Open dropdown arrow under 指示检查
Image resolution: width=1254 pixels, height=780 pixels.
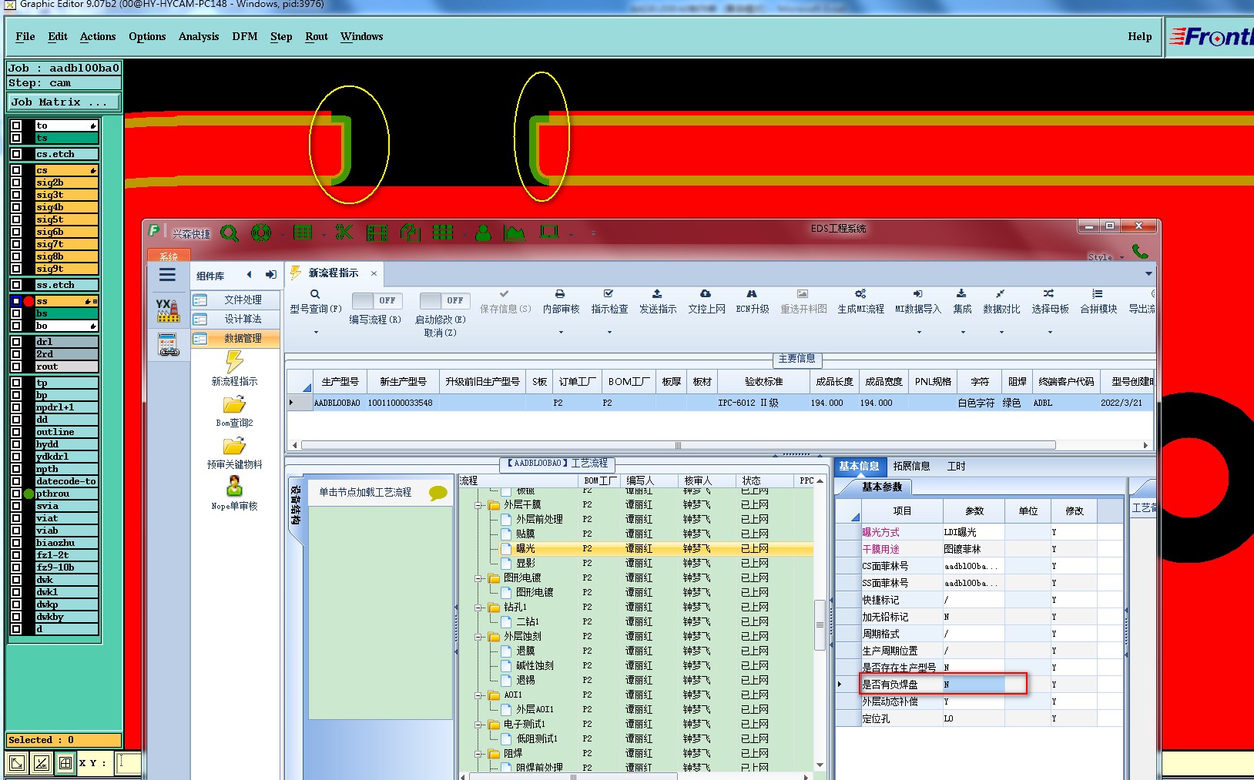tap(609, 333)
